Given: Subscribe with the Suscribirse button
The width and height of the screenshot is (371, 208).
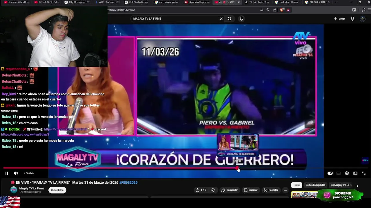Looking at the screenshot, I should [x=57, y=190].
